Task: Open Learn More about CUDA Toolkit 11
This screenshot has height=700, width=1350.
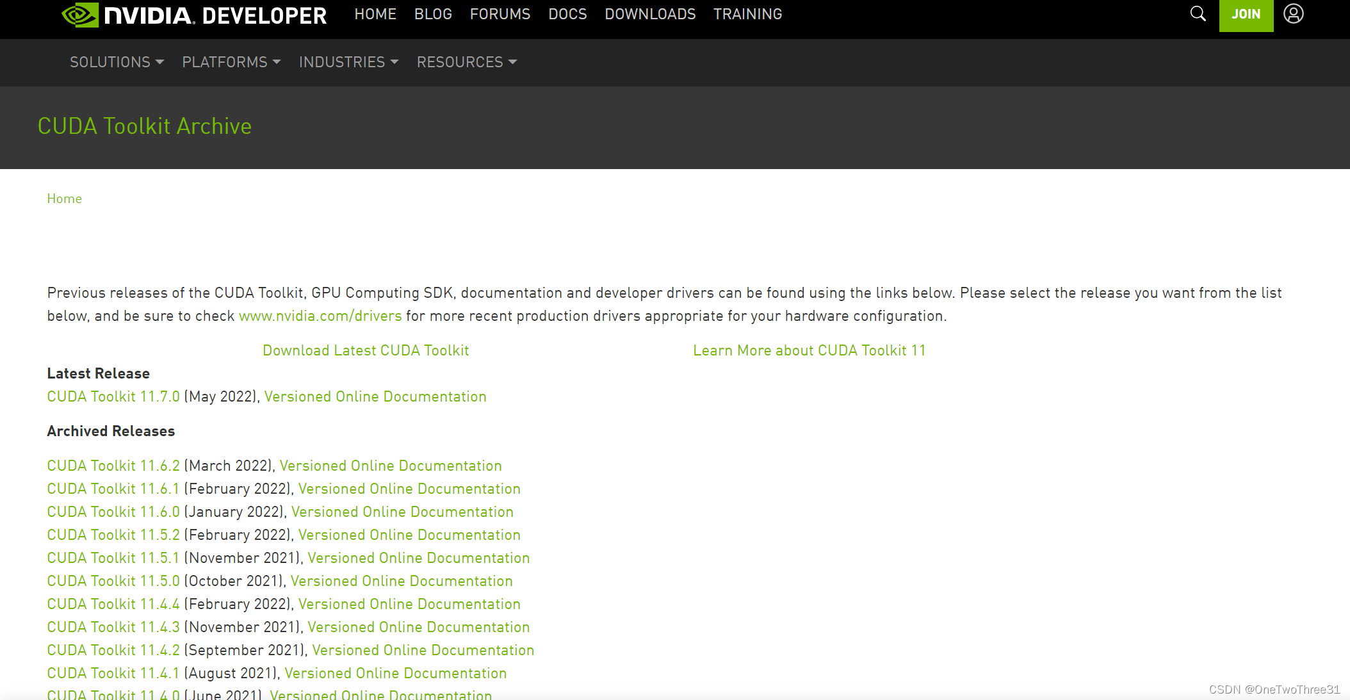Action: tap(809, 350)
